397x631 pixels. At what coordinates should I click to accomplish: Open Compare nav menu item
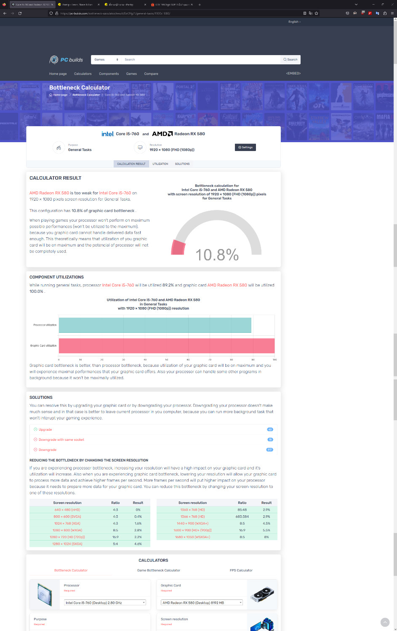click(151, 74)
